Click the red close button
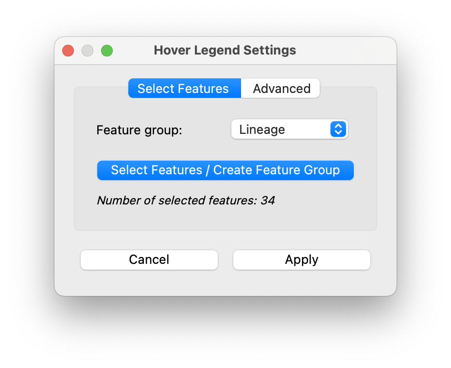The width and height of the screenshot is (451, 368). tap(68, 50)
